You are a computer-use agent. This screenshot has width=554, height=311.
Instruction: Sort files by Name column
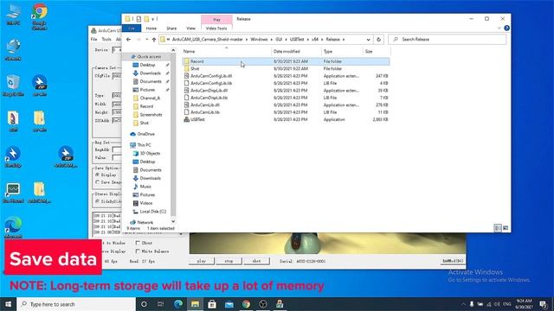[x=226, y=52]
